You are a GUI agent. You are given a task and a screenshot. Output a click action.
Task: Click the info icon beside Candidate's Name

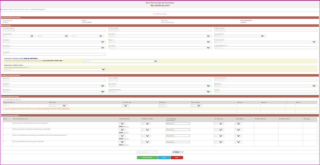[x=3, y=28]
